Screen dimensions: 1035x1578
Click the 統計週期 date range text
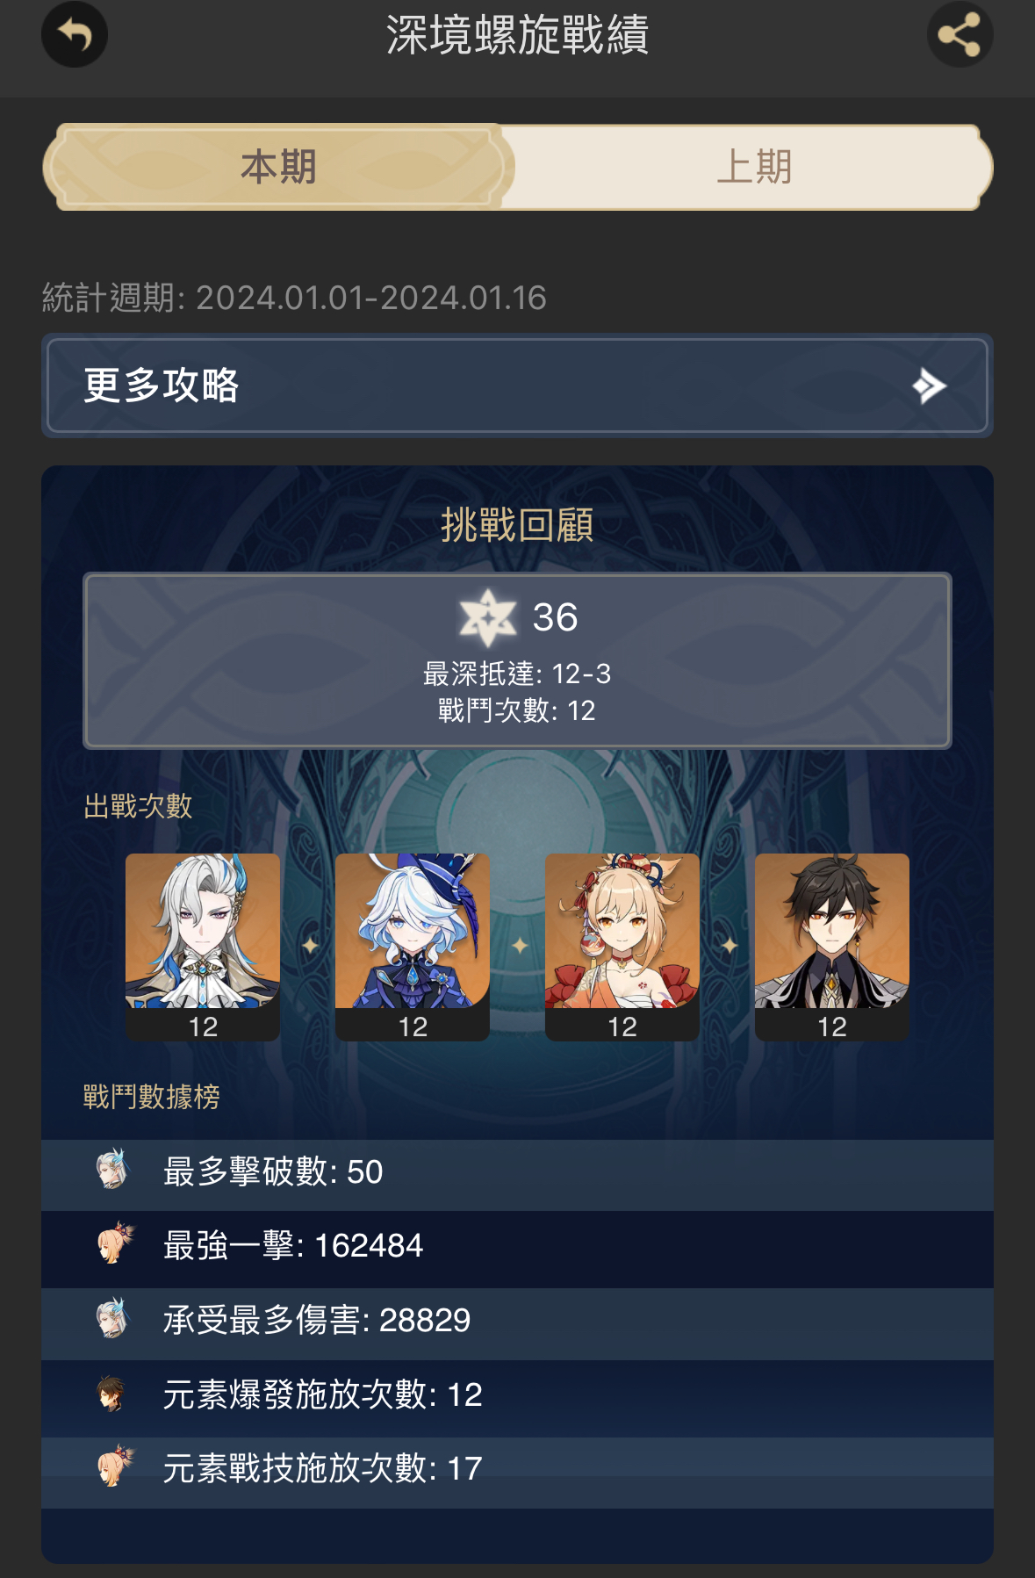coord(294,298)
